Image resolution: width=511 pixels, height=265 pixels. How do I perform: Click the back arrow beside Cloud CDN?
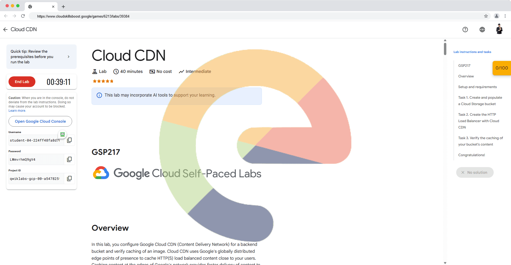[x=5, y=30]
